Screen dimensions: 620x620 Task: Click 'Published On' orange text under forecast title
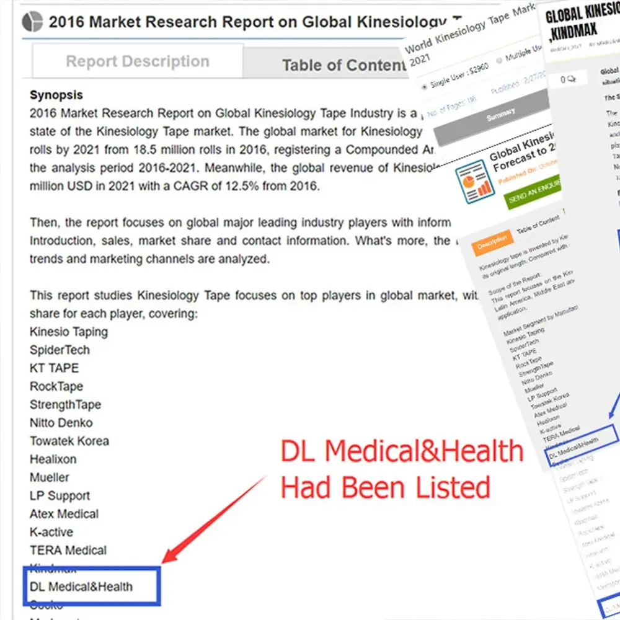point(528,172)
